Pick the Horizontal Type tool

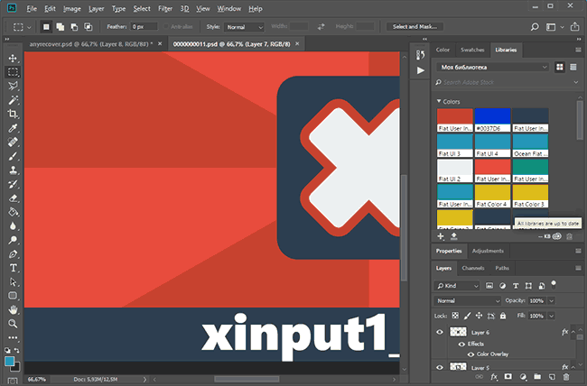coord(14,268)
